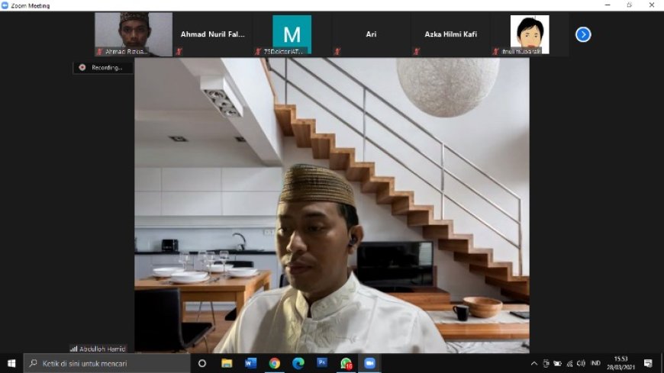Open Microsoft Edge from the taskbar

click(298, 363)
